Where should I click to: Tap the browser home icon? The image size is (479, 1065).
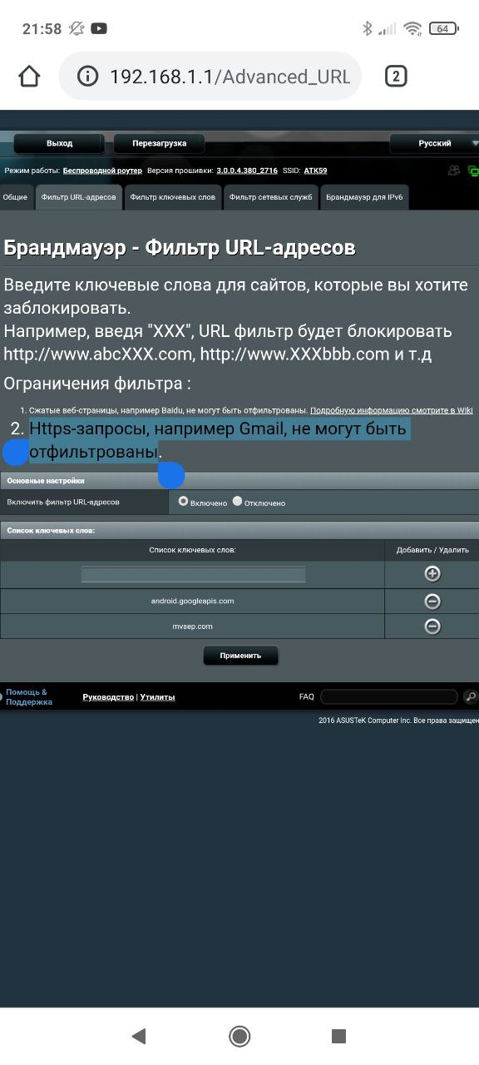click(x=29, y=77)
